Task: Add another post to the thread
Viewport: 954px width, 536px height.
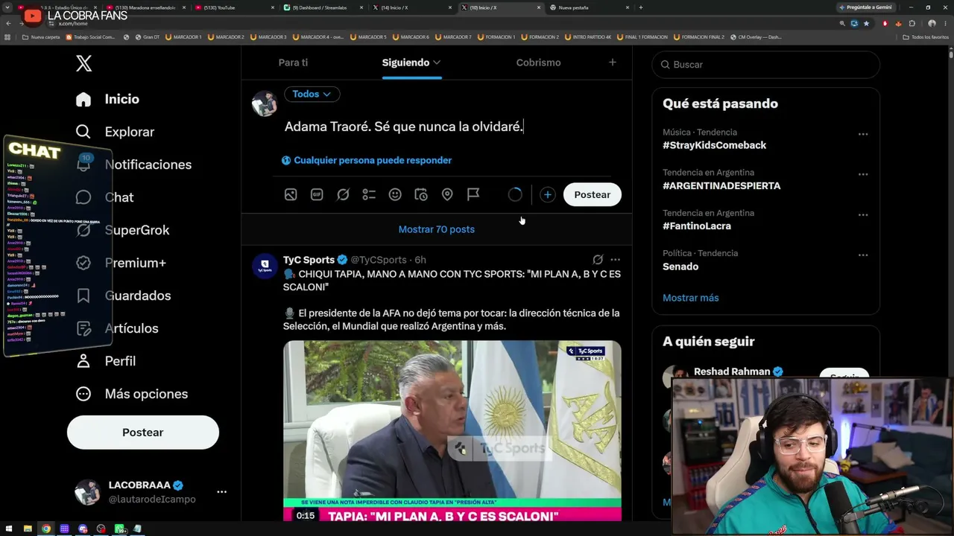Action: click(547, 194)
